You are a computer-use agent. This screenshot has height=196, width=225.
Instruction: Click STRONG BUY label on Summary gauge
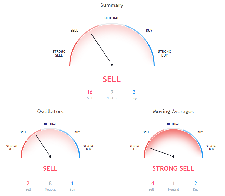point(164,54)
